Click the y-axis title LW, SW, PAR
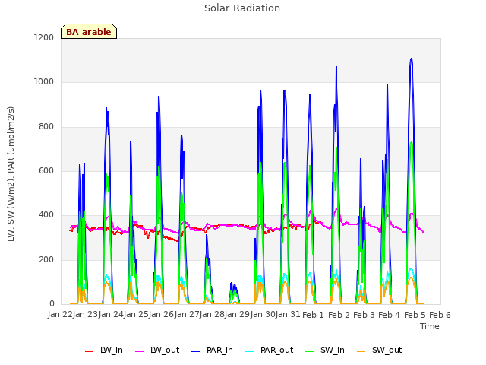The height and width of the screenshot is (365, 486). [x=11, y=174]
